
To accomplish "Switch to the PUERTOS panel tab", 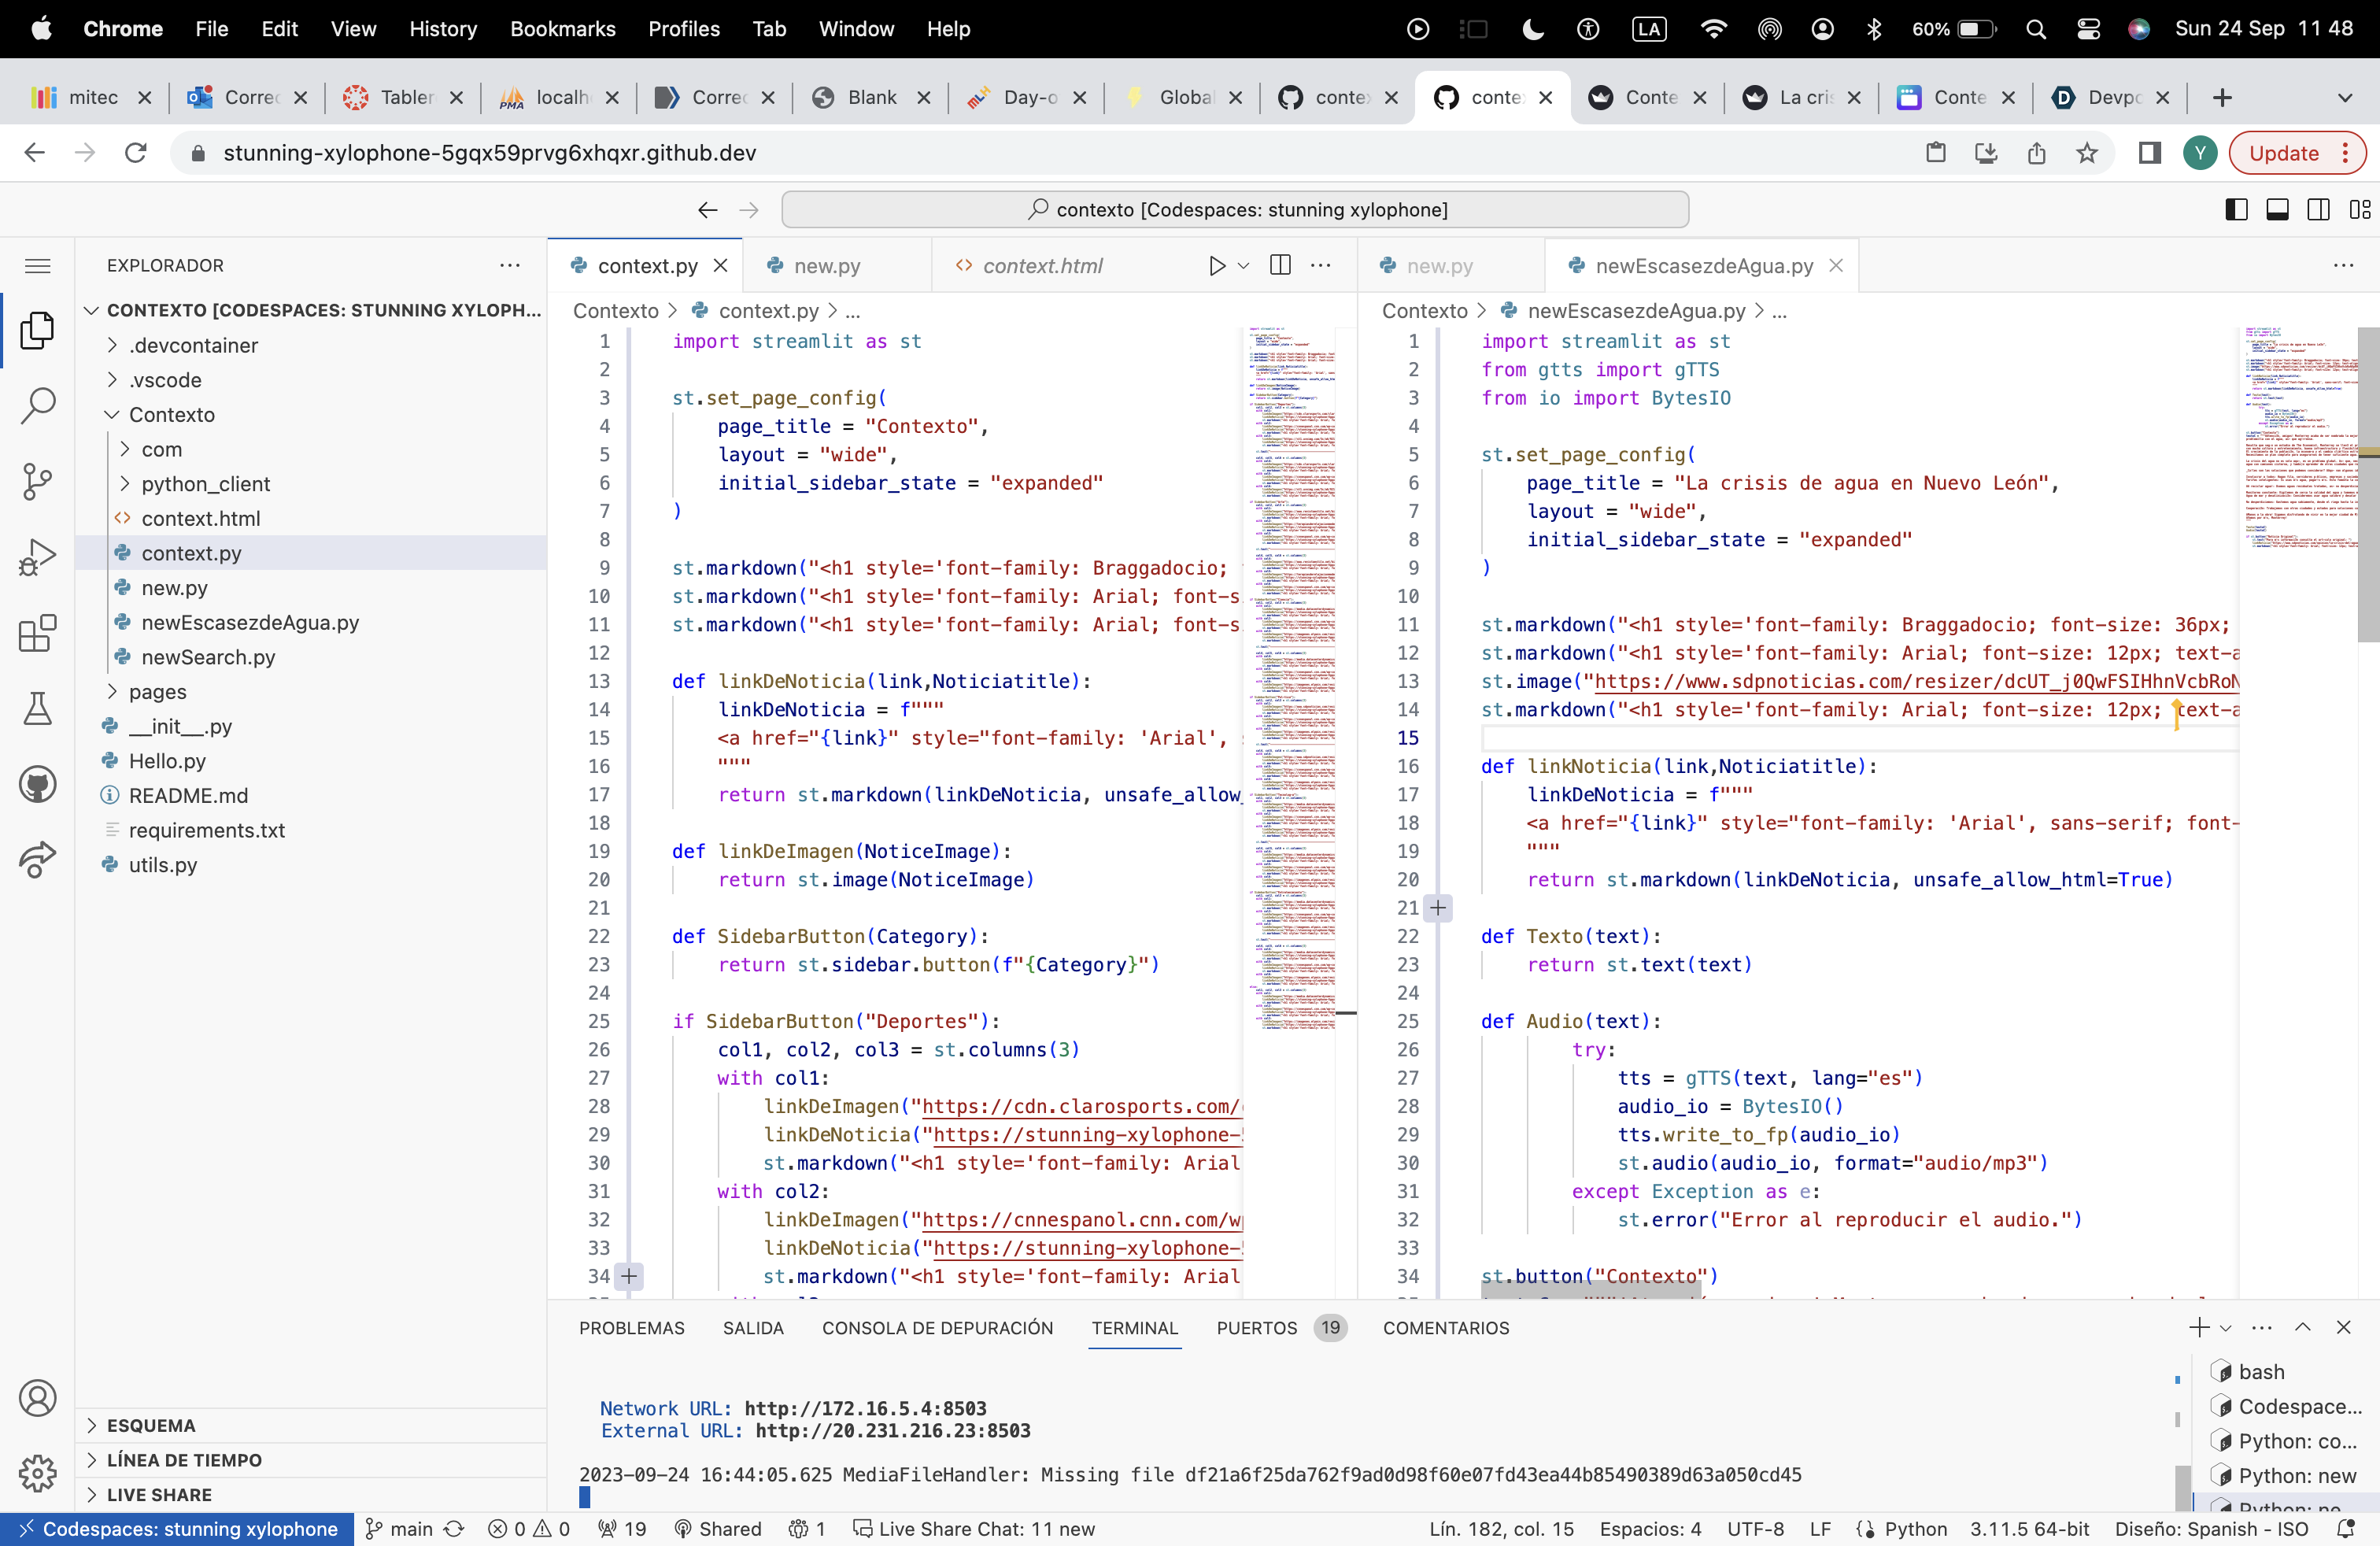I will pos(1256,1328).
